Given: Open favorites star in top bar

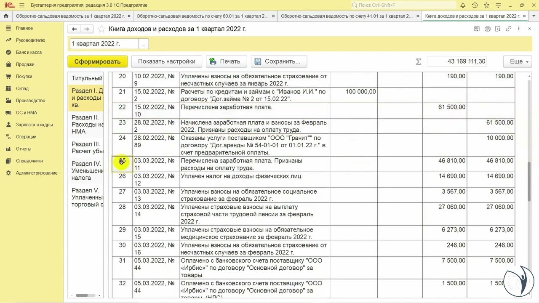Looking at the screenshot, I should [486, 5].
